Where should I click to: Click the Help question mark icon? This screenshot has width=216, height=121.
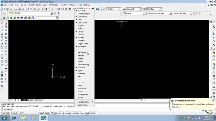(x=97, y=9)
